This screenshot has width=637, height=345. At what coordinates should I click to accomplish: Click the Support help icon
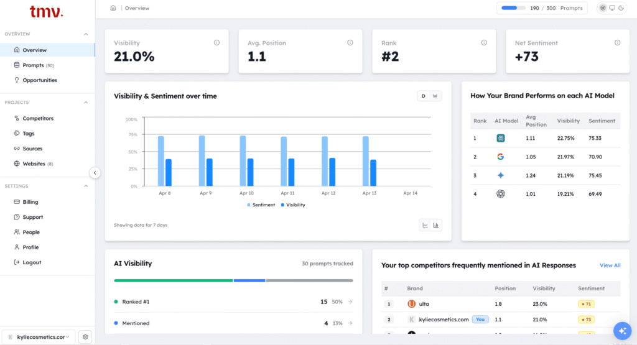coord(17,217)
